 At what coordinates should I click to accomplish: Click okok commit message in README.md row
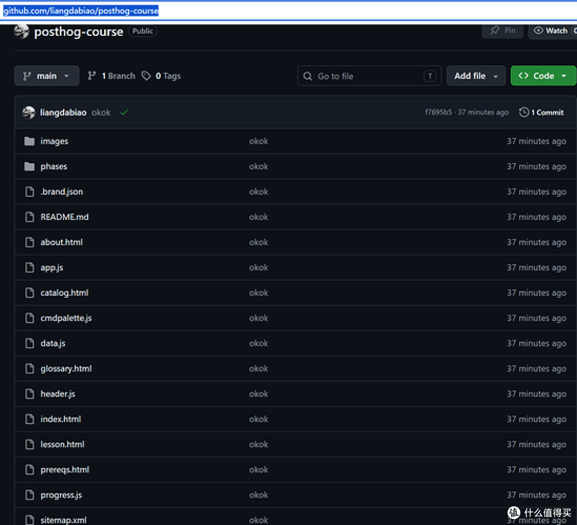pos(259,217)
